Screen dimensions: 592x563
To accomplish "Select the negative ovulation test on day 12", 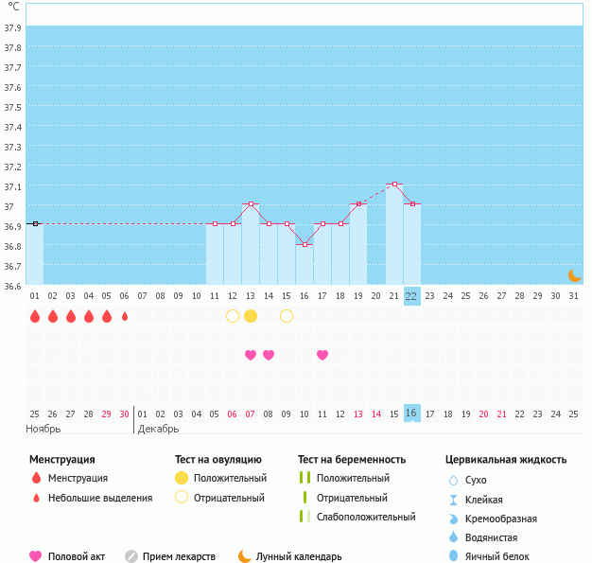I will (233, 316).
